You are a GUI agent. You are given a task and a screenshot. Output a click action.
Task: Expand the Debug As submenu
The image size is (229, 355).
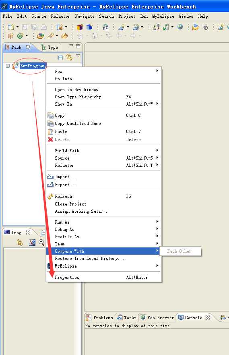(104, 229)
